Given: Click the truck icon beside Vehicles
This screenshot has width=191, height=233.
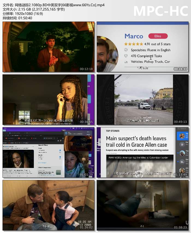Looking at the screenshot, I should tap(126, 62).
